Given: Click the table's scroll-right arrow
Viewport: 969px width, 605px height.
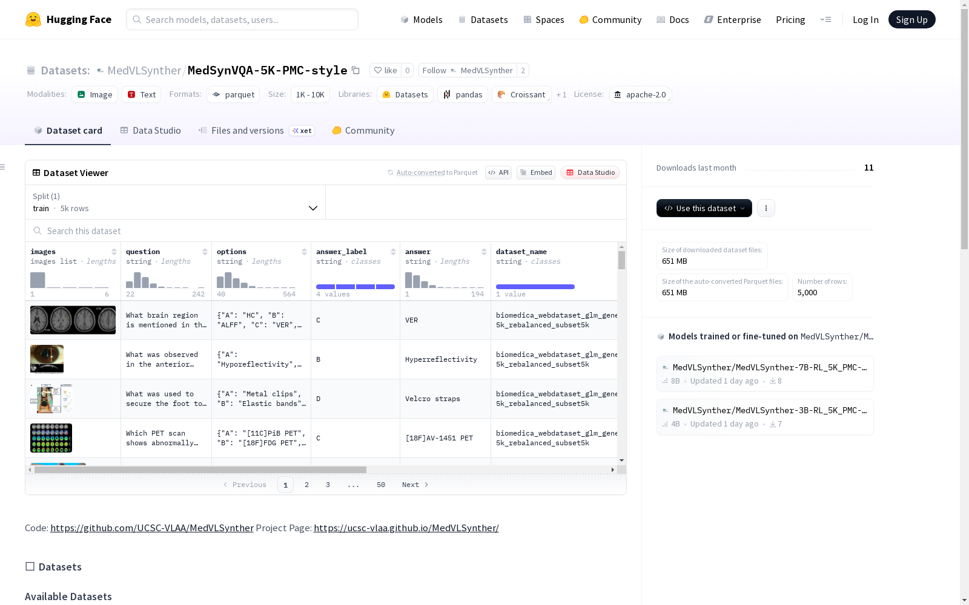Looking at the screenshot, I should [613, 469].
